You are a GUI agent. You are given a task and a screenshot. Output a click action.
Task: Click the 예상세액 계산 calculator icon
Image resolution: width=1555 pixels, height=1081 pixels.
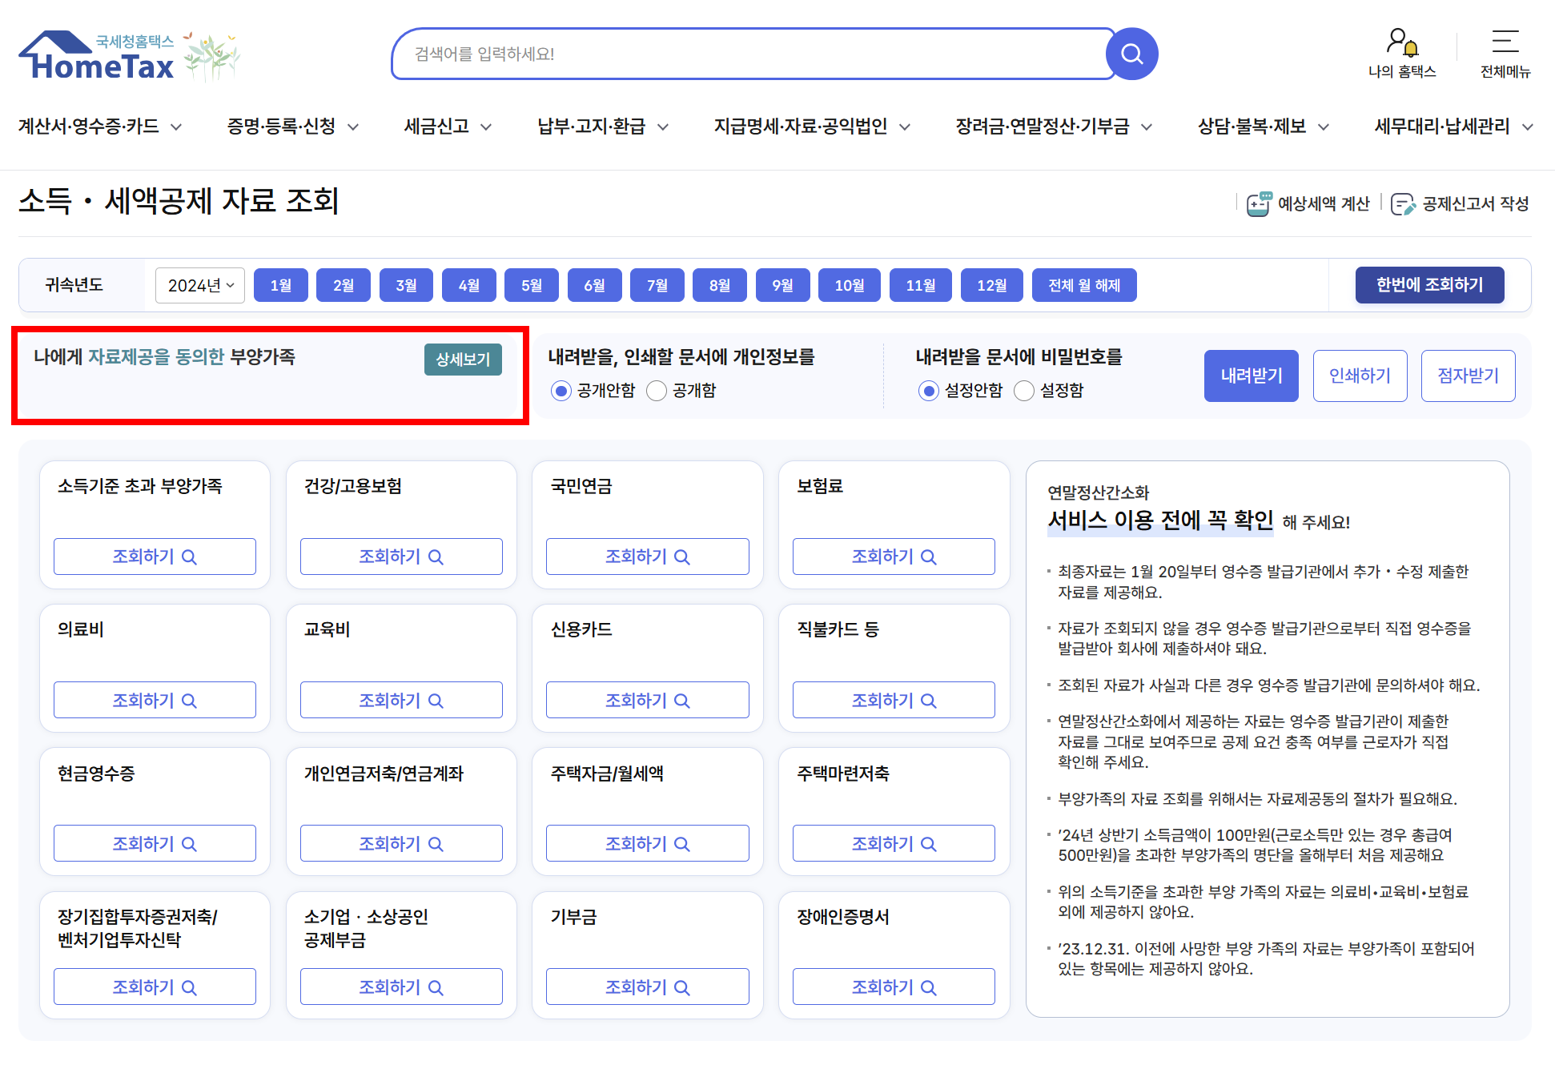tap(1258, 204)
